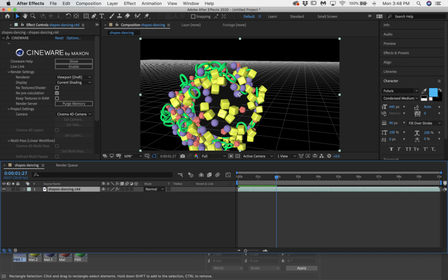
Task: Hide the shapes-dancing.c4d layer with the eye toggle
Action: click(4, 189)
